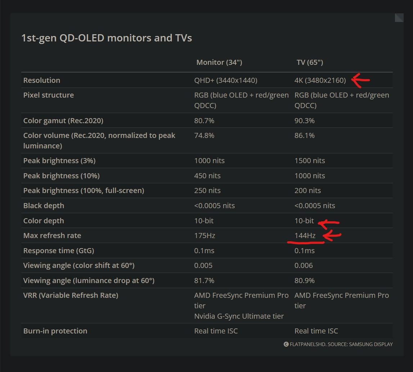Select the TV (65") column header
This screenshot has height=372, width=413.
click(310, 62)
